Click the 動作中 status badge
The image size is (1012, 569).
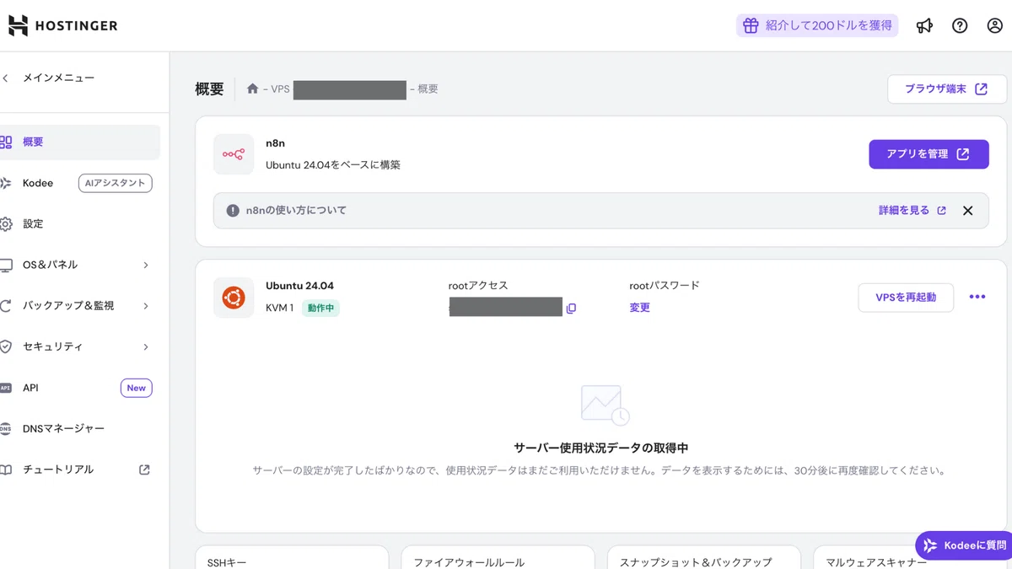click(x=320, y=309)
